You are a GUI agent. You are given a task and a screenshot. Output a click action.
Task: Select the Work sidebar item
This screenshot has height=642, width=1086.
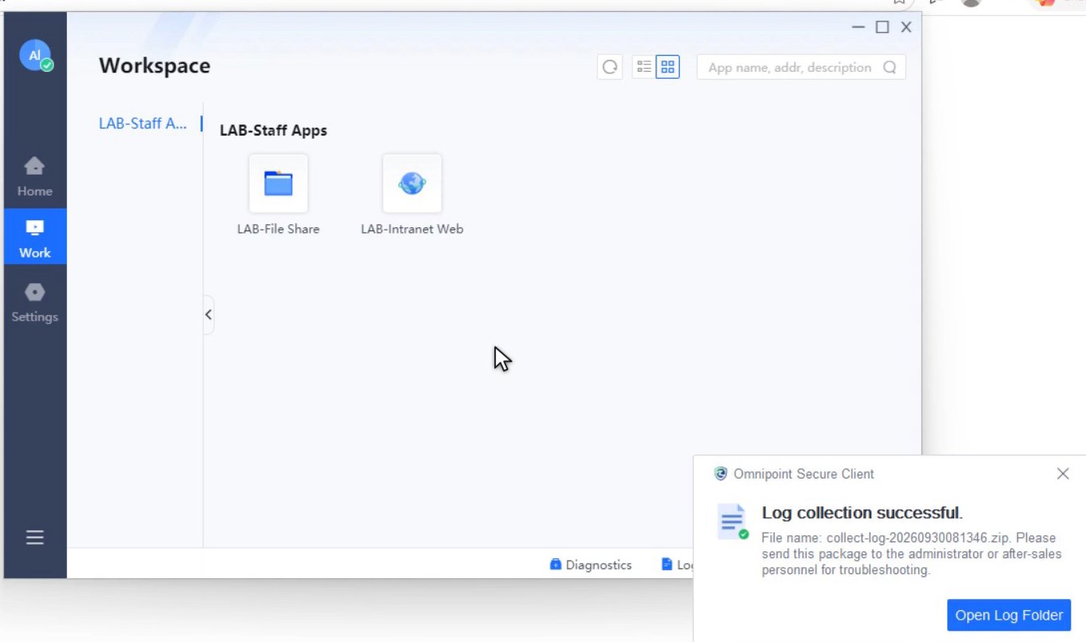[x=35, y=237]
